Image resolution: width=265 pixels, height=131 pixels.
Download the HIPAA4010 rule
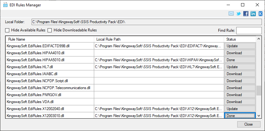[240, 53]
